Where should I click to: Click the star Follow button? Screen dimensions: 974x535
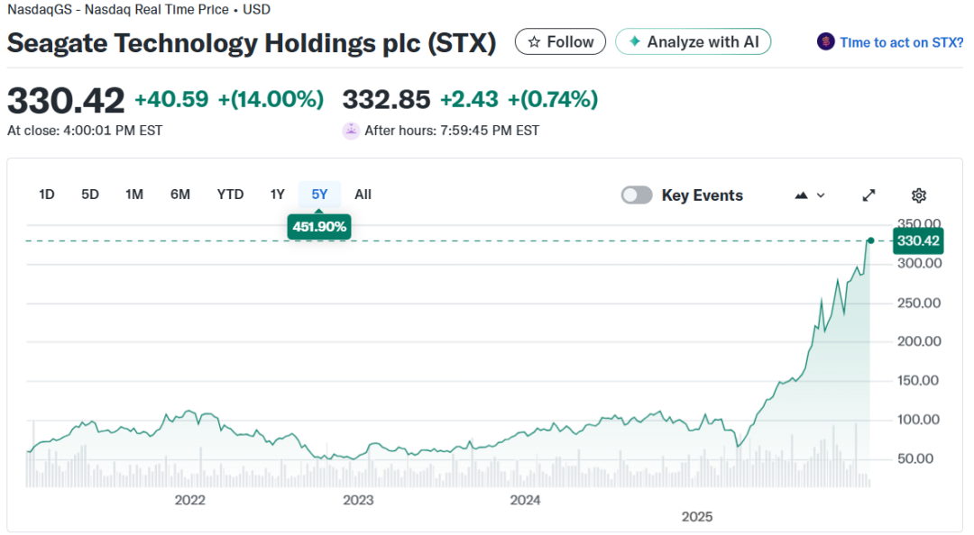[x=560, y=41]
